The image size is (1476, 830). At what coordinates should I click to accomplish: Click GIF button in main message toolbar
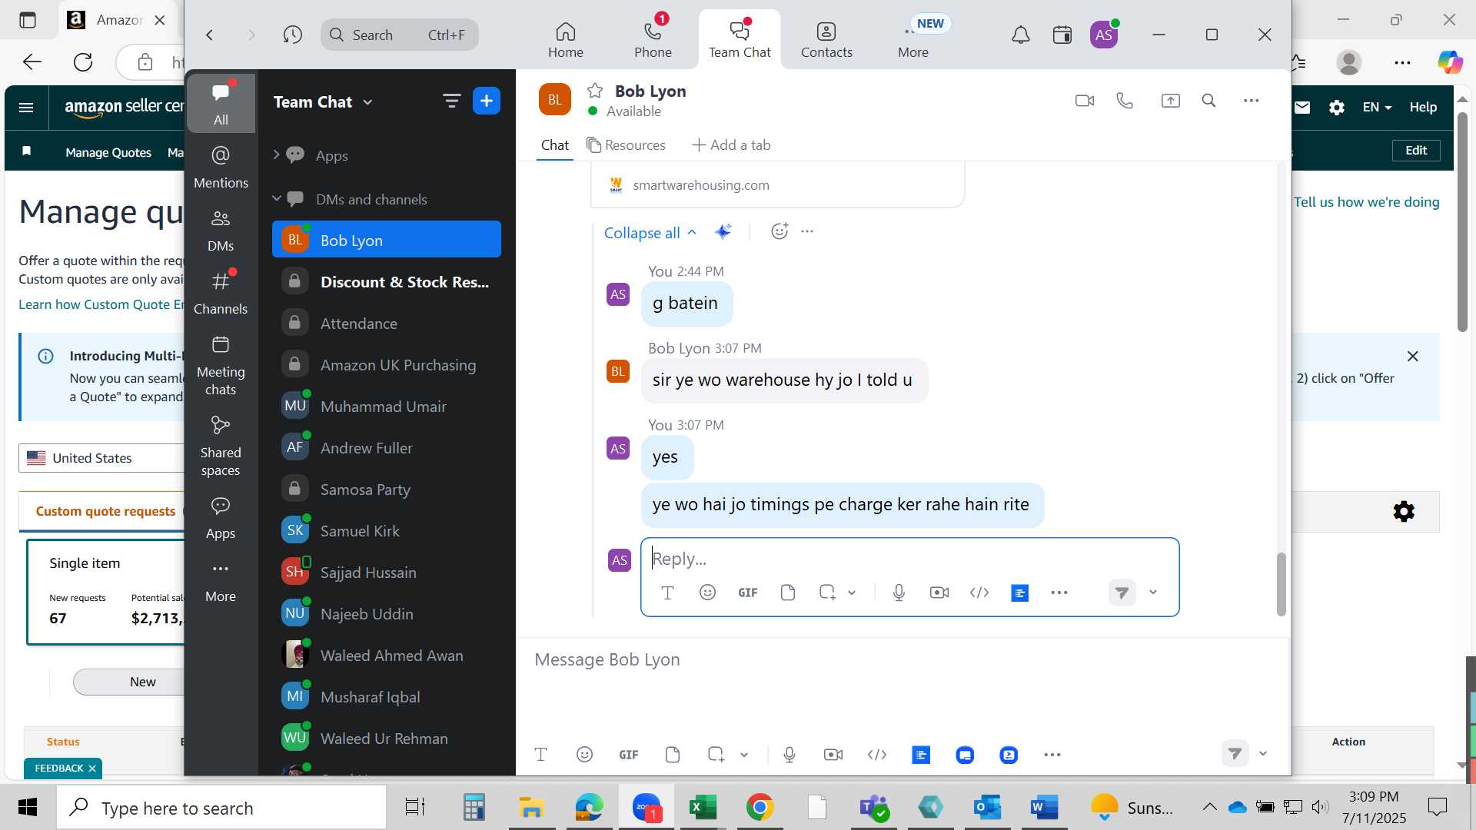point(629,755)
